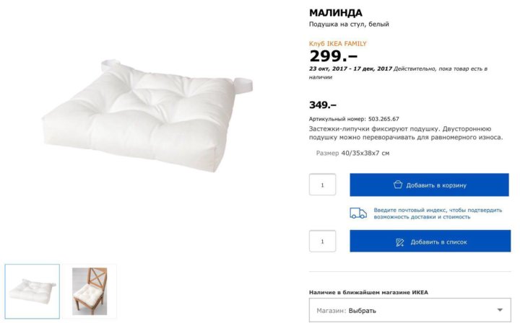
Task: Click the Размер 40/35x38x7 см size option
Action: click(352, 154)
